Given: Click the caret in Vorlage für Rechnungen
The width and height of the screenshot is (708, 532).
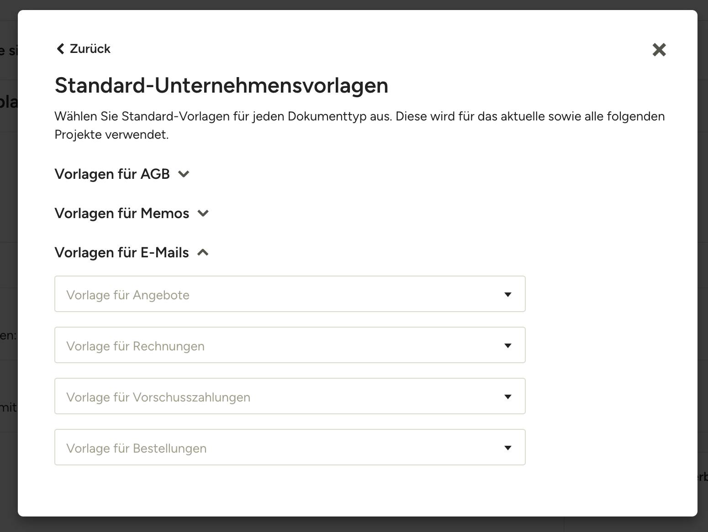Looking at the screenshot, I should pos(507,345).
